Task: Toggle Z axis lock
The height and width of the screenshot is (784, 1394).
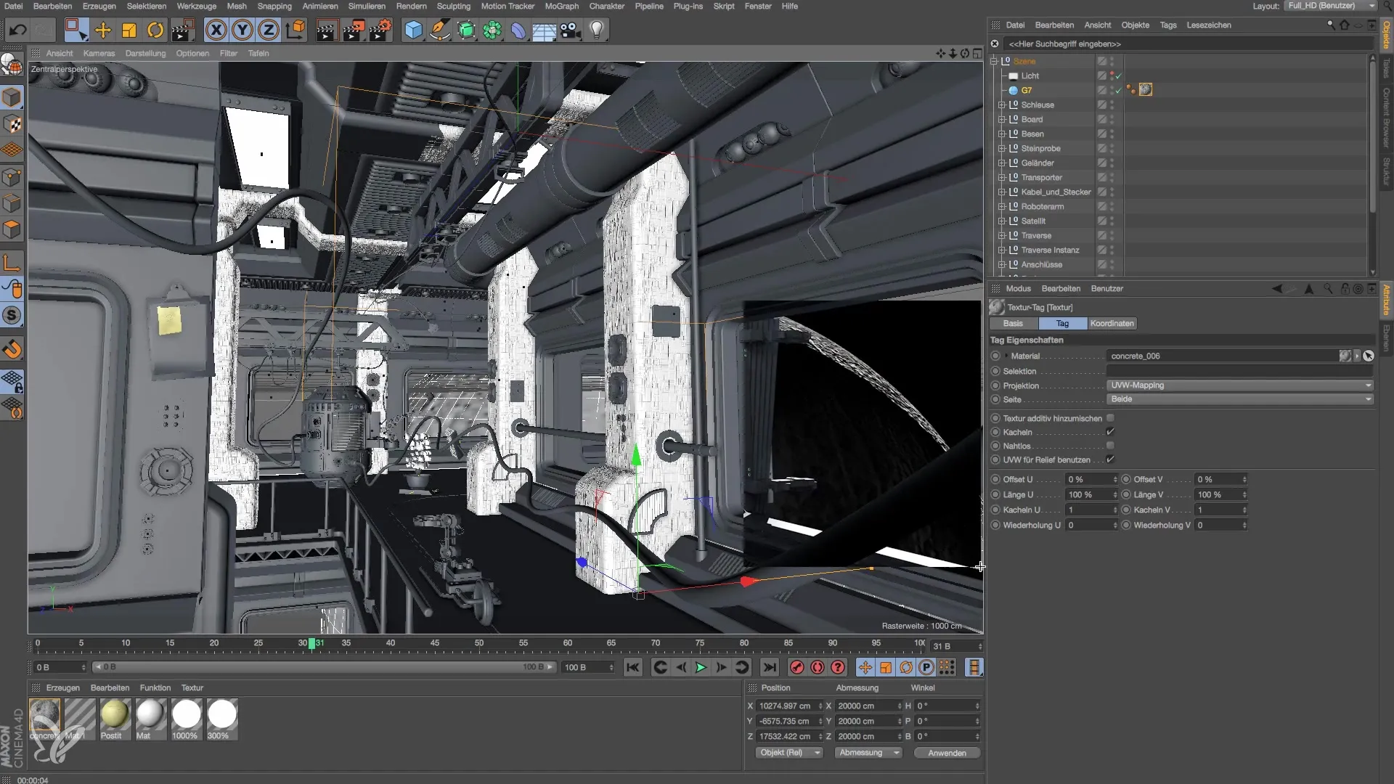Action: click(269, 30)
